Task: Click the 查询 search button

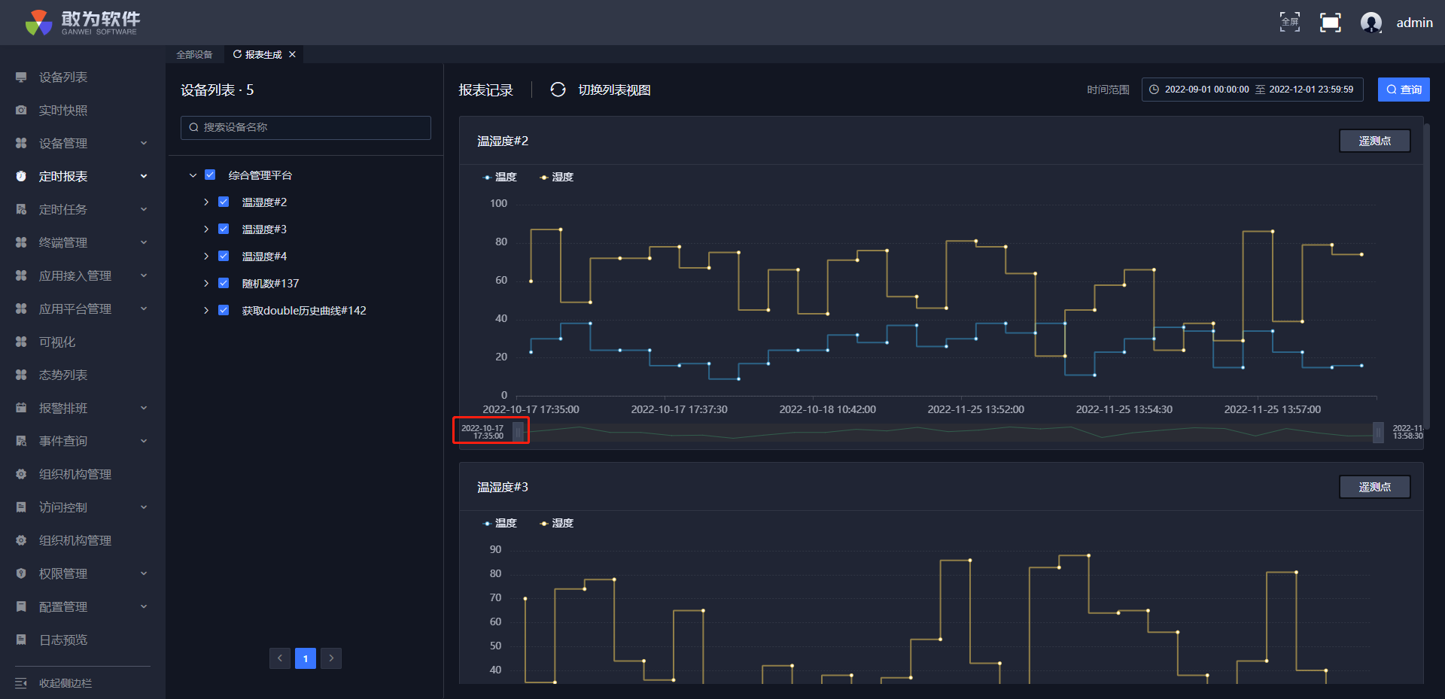Action: point(1404,90)
